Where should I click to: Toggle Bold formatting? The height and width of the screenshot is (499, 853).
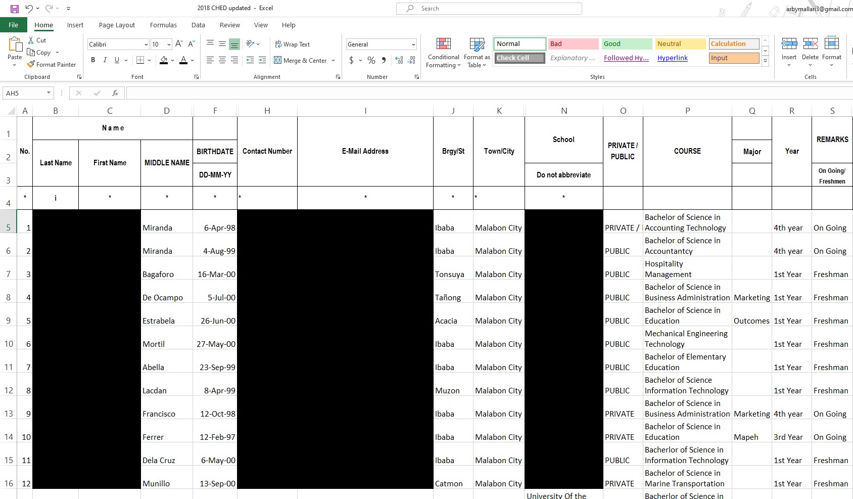coord(93,60)
